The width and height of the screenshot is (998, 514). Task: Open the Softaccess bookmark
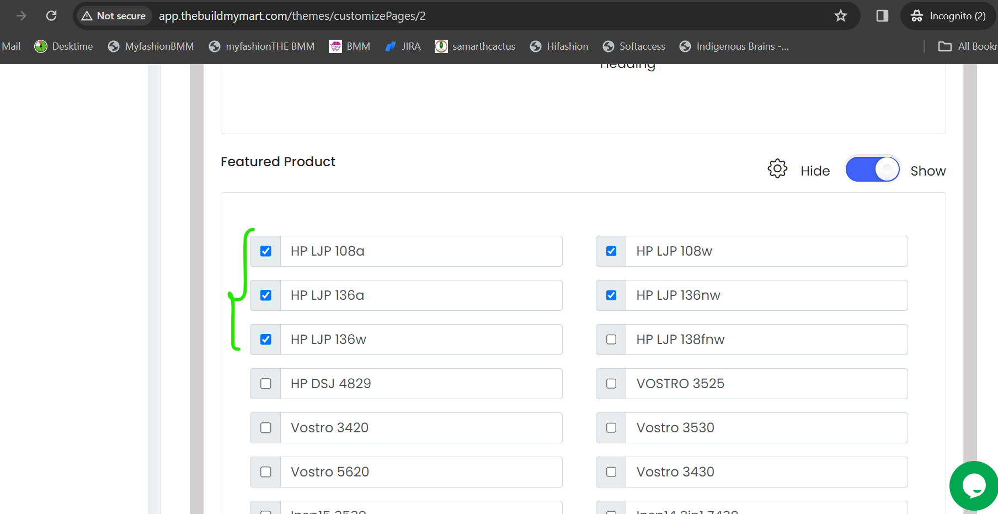coord(634,46)
